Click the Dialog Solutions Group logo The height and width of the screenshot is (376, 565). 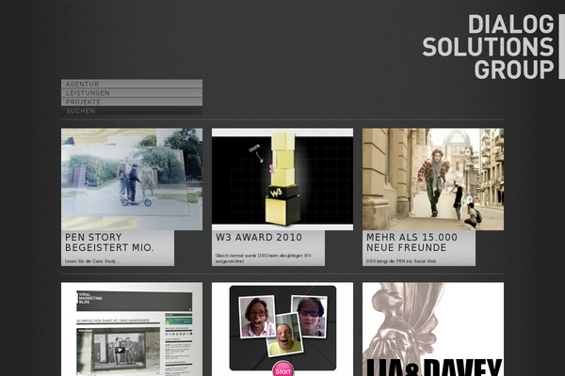[493, 46]
